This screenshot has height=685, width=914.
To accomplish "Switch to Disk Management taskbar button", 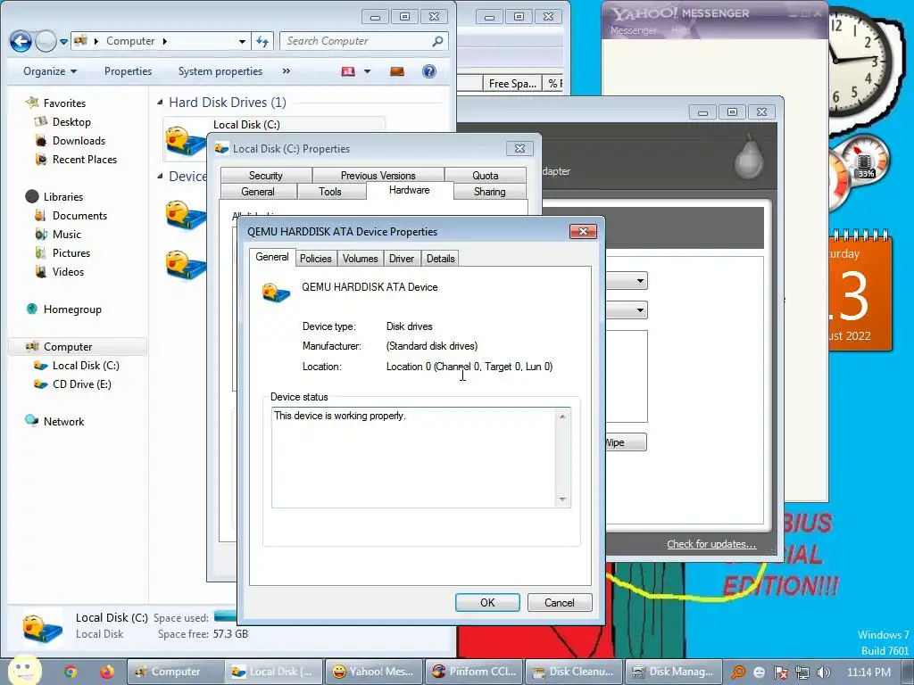I will 674,672.
